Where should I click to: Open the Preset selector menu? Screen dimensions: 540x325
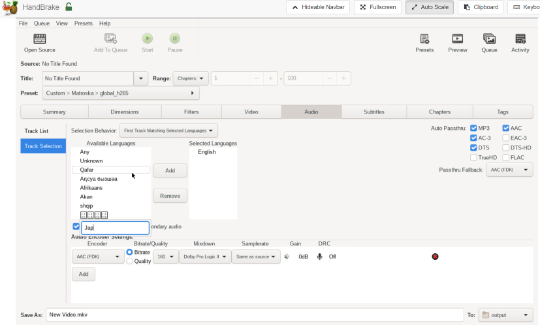(x=121, y=93)
